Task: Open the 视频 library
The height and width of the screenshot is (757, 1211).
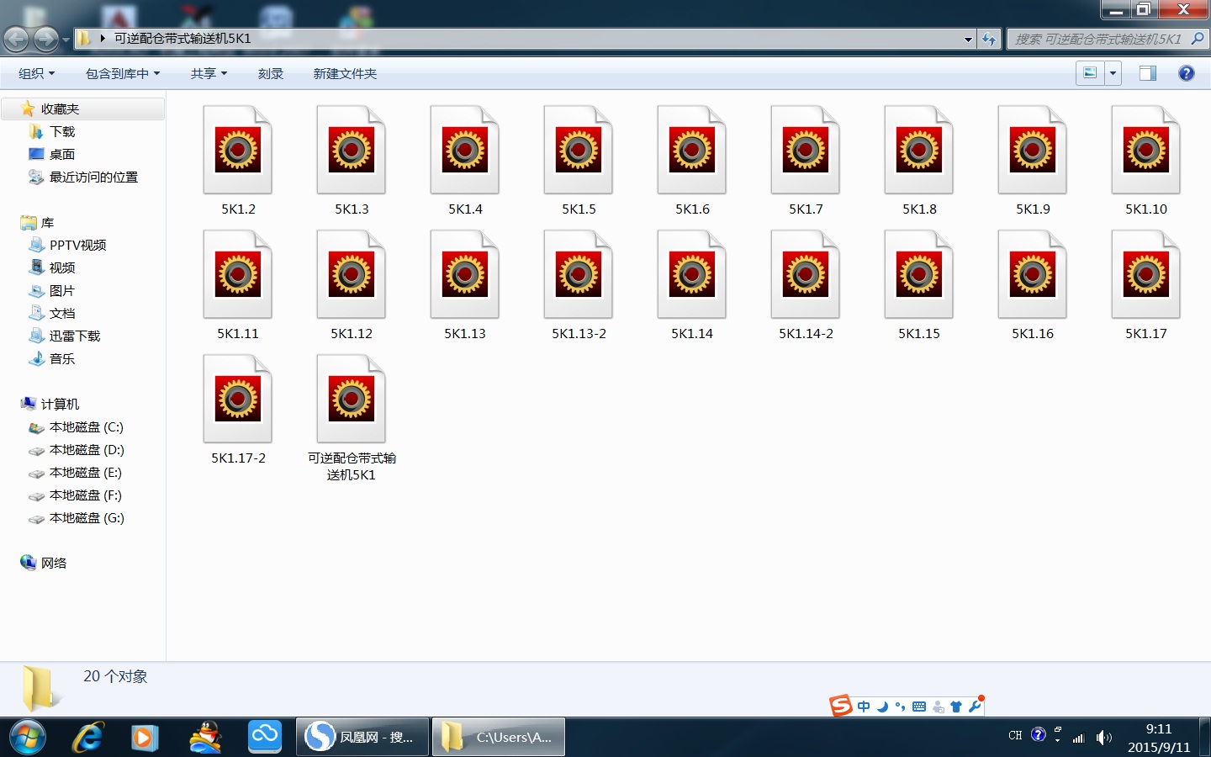Action: click(x=62, y=268)
